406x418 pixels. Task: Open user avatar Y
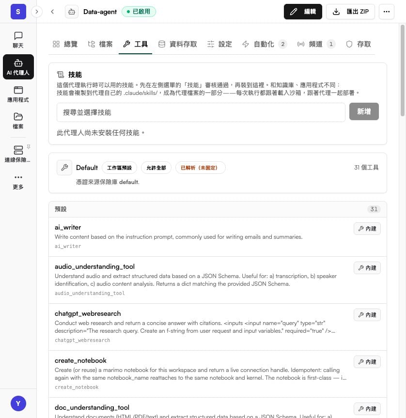click(18, 403)
